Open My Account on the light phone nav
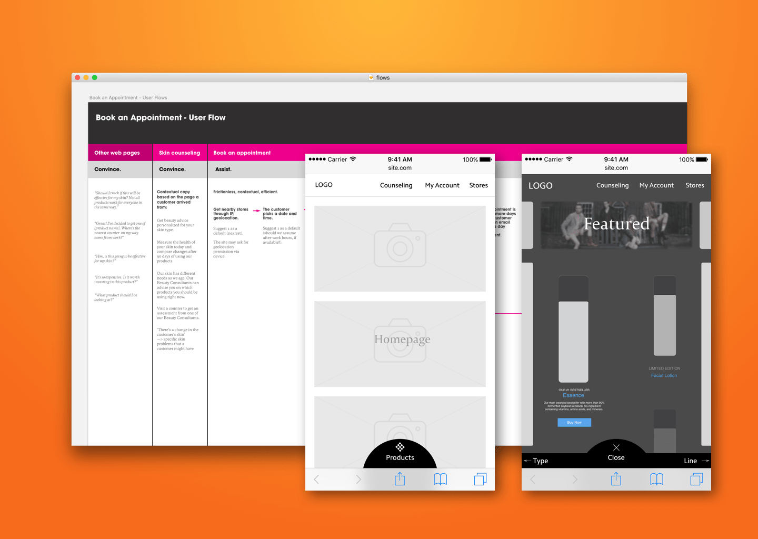Image resolution: width=758 pixels, height=539 pixels. (442, 185)
